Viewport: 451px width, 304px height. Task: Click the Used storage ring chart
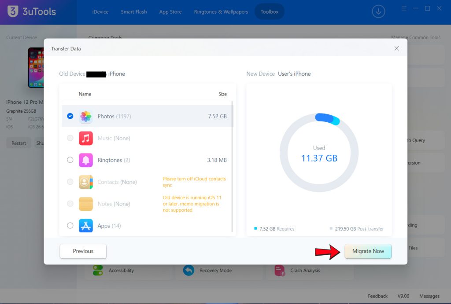[319, 152]
